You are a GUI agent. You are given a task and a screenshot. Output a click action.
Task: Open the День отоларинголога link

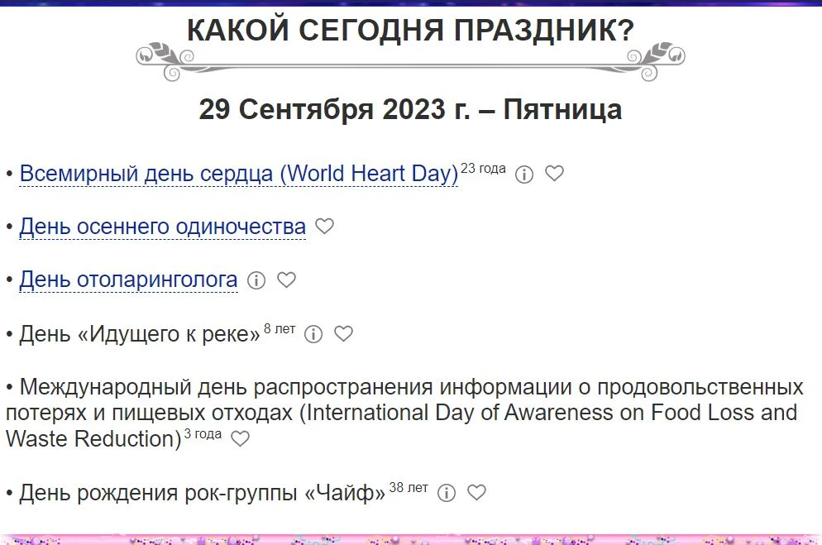click(x=127, y=280)
